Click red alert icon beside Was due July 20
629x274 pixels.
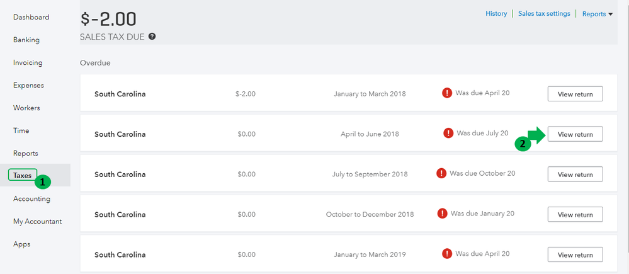click(x=448, y=134)
